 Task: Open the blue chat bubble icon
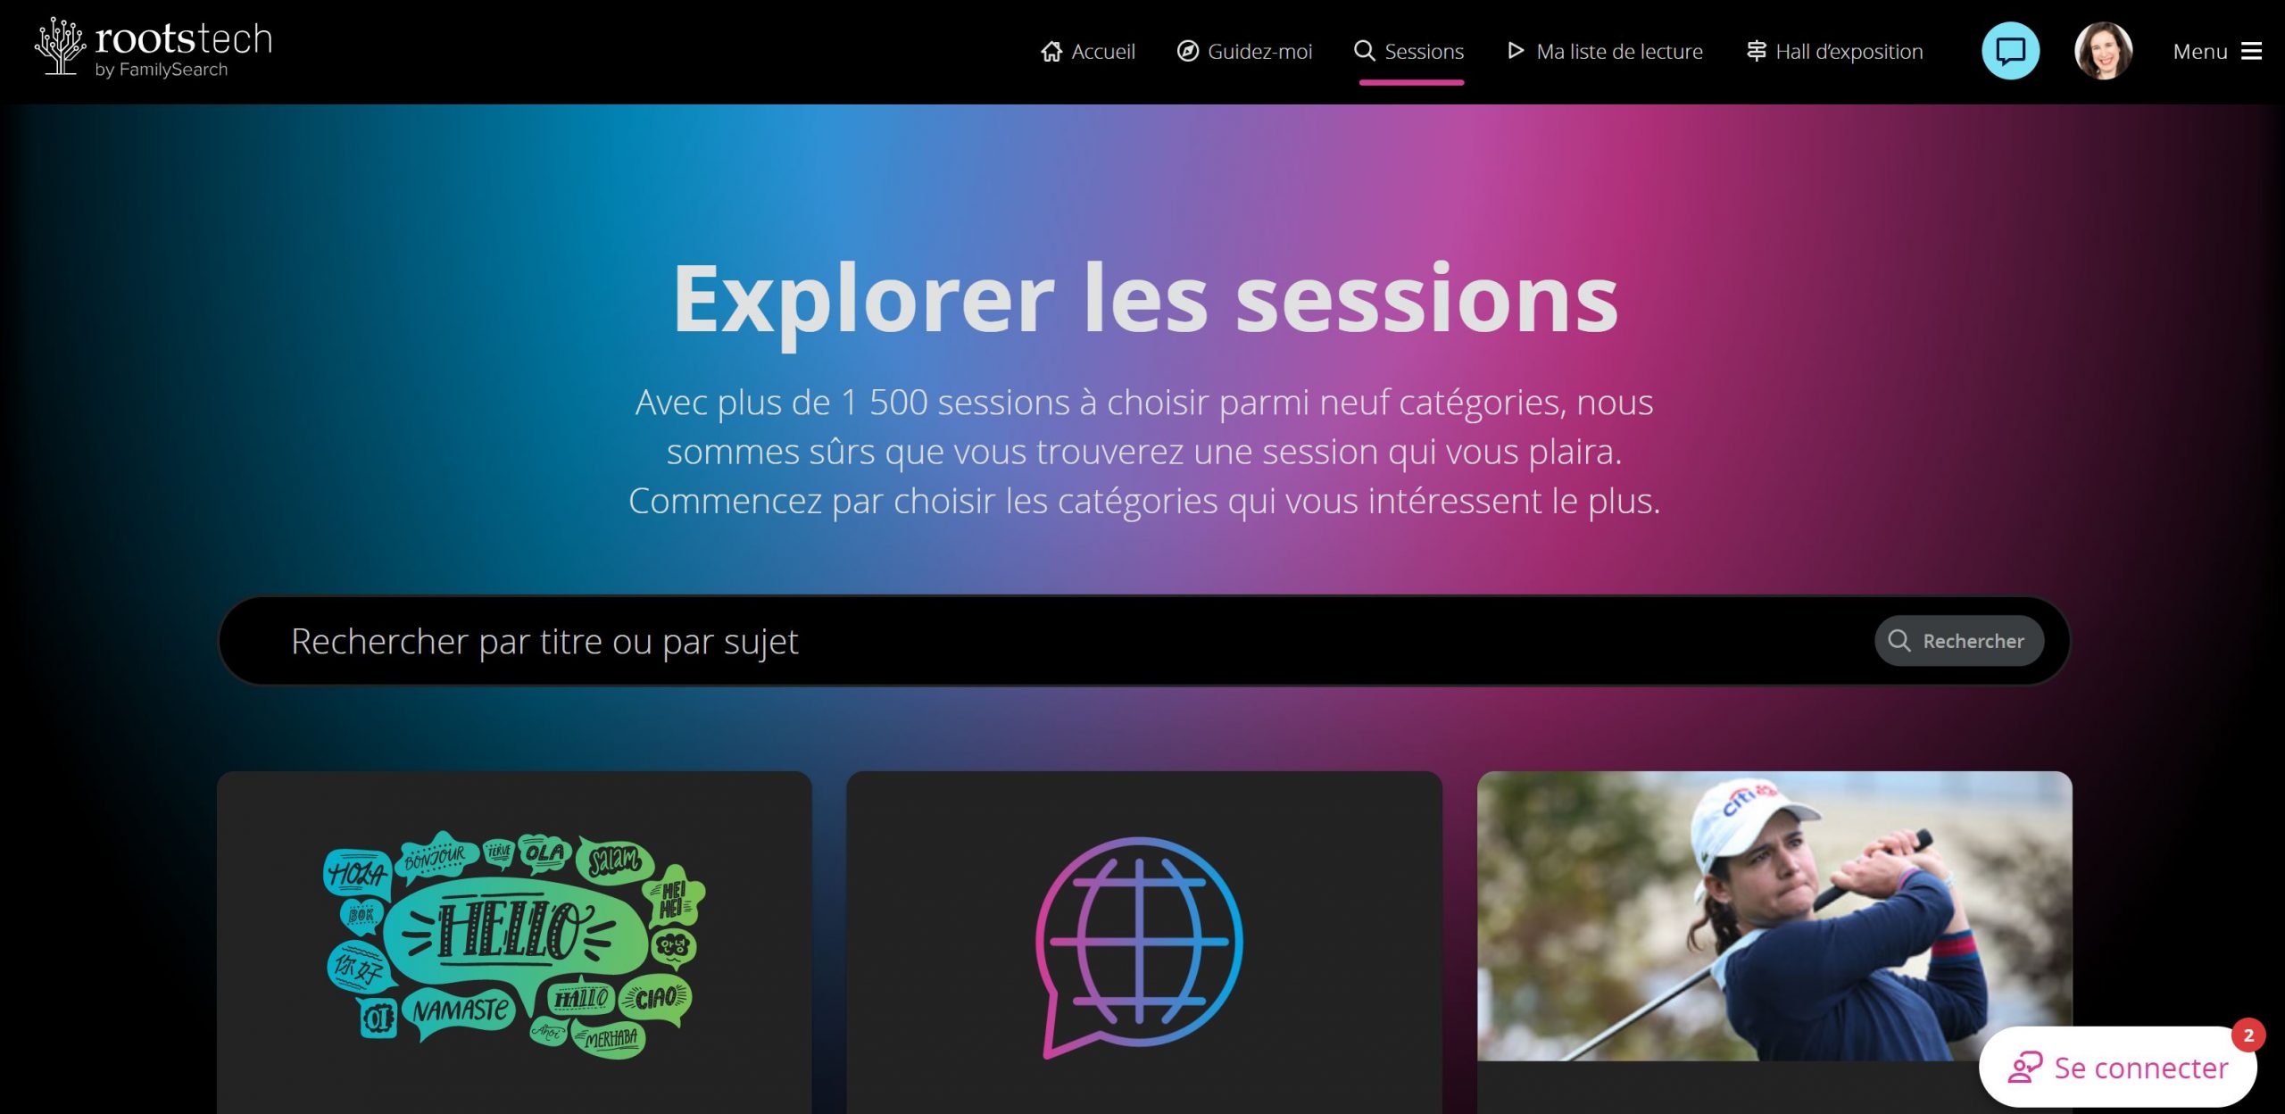point(2010,51)
